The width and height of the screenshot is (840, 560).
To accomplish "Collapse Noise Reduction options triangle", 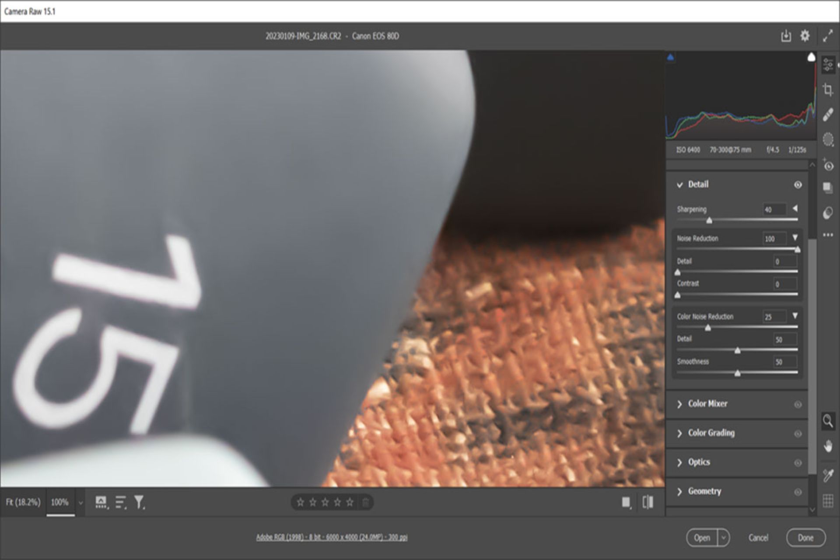I will point(795,238).
